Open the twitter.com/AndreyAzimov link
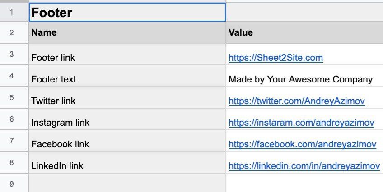The width and height of the screenshot is (383, 192). (x=296, y=101)
